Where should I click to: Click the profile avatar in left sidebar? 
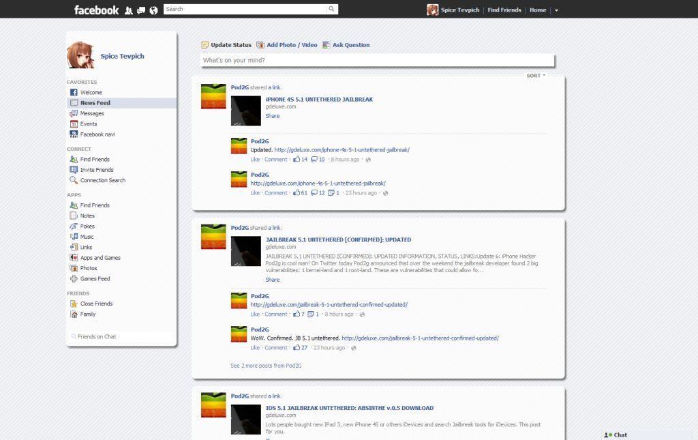click(x=80, y=55)
